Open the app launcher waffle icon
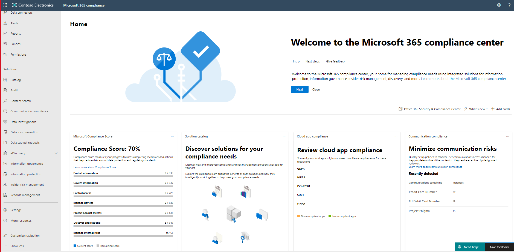Screen dimensions: 514x252 (5, 5)
